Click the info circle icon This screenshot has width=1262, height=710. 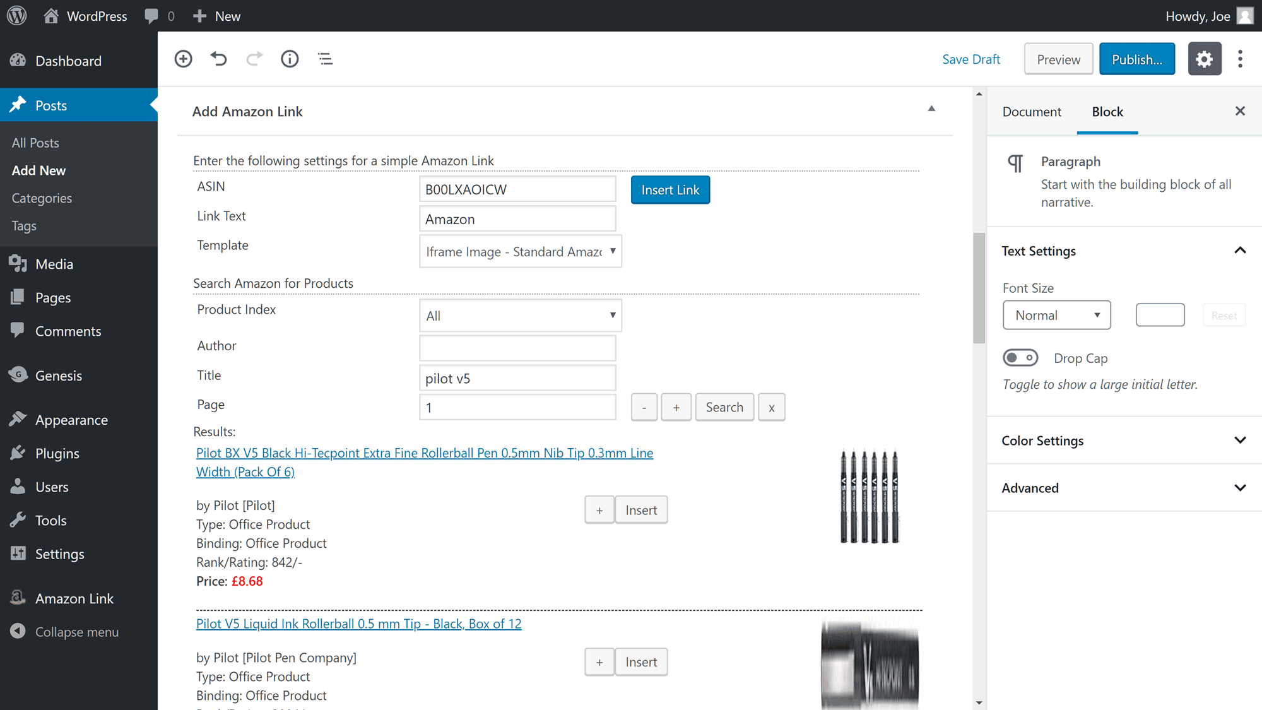[x=290, y=59]
